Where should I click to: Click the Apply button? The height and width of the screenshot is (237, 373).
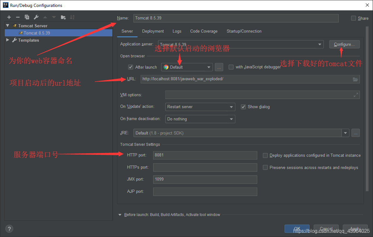pos(355,229)
